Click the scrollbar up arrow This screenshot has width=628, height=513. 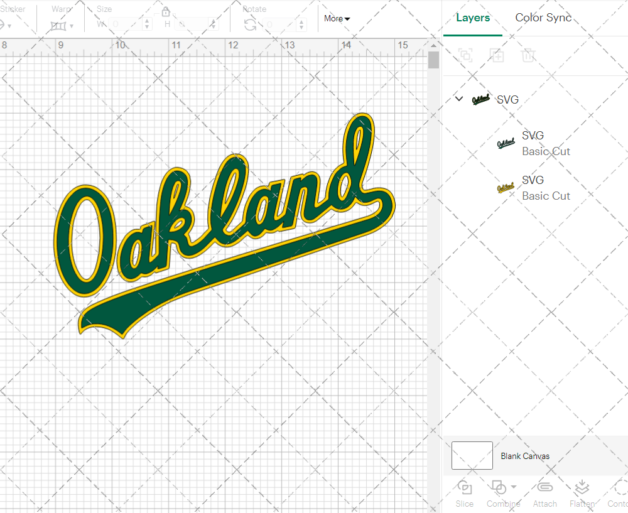(x=433, y=45)
